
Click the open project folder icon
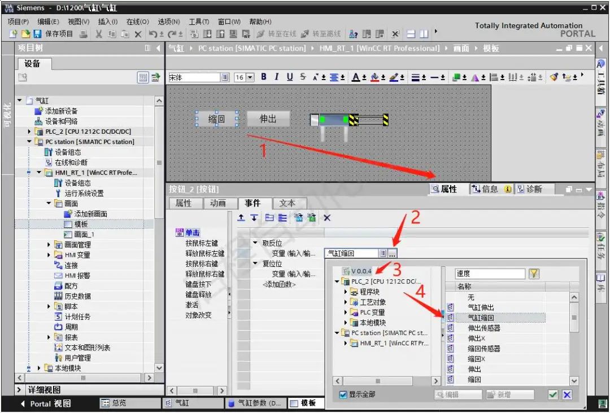point(25,34)
